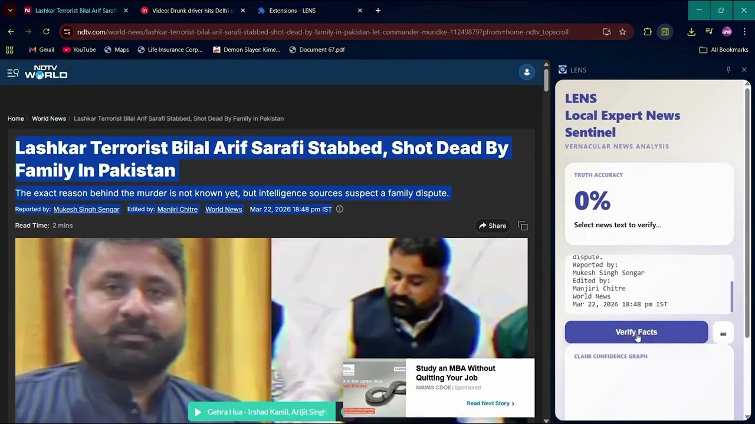755x424 pixels.
Task: Open the All Bookmarks folder
Action: pyautogui.click(x=724, y=49)
